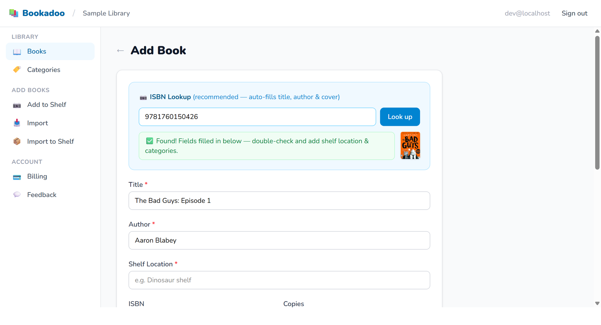Click the LIBRARY section heading
601x325 pixels.
click(x=25, y=37)
